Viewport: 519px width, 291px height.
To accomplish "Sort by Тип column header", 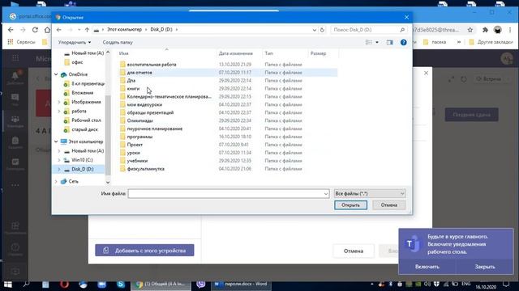I will (x=268, y=53).
